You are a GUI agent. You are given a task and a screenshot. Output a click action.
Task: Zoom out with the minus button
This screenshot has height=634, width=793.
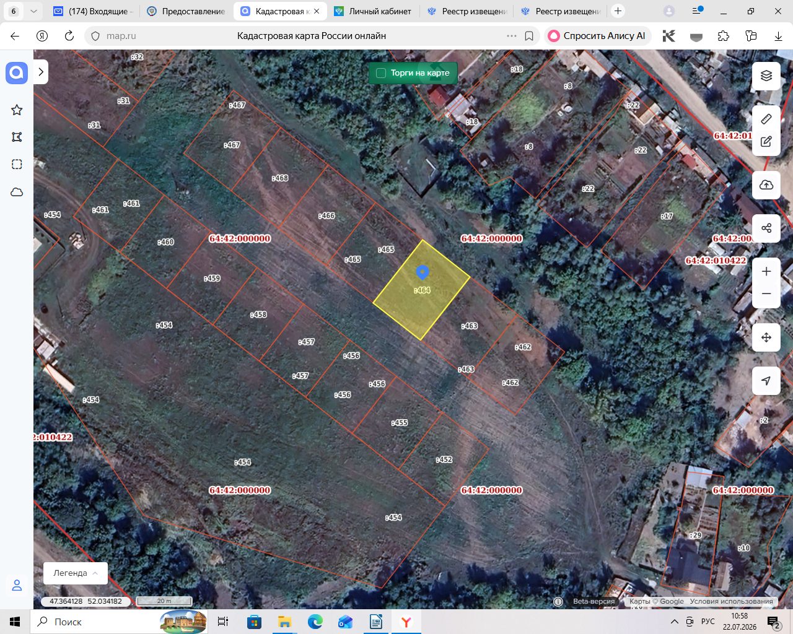(766, 294)
